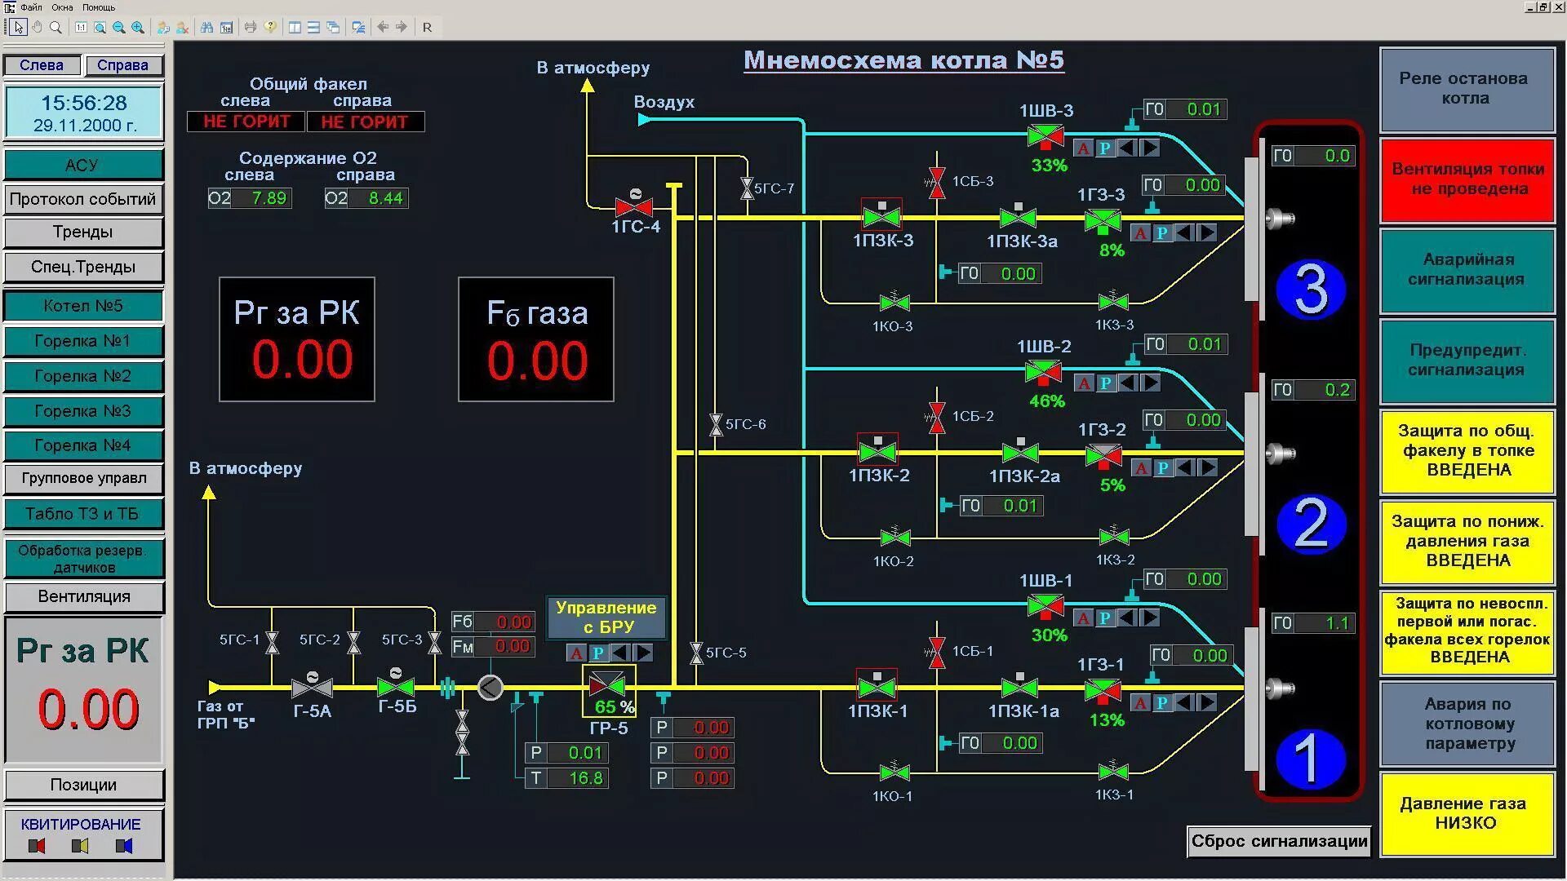Set 1ШВ-3 to automatic mode A
1567x881 pixels.
[x=1083, y=148]
